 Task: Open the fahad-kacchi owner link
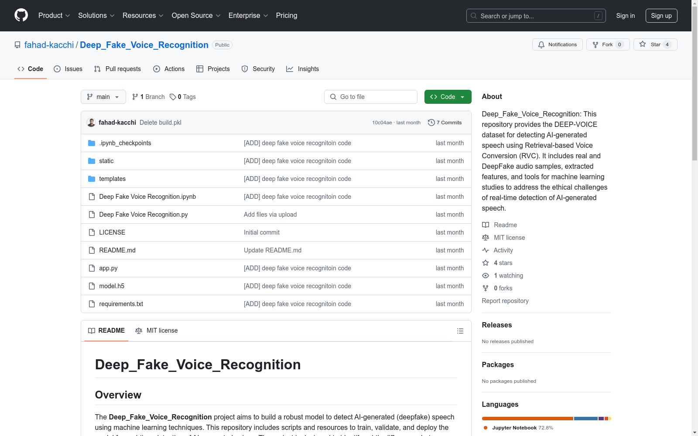tap(49, 45)
